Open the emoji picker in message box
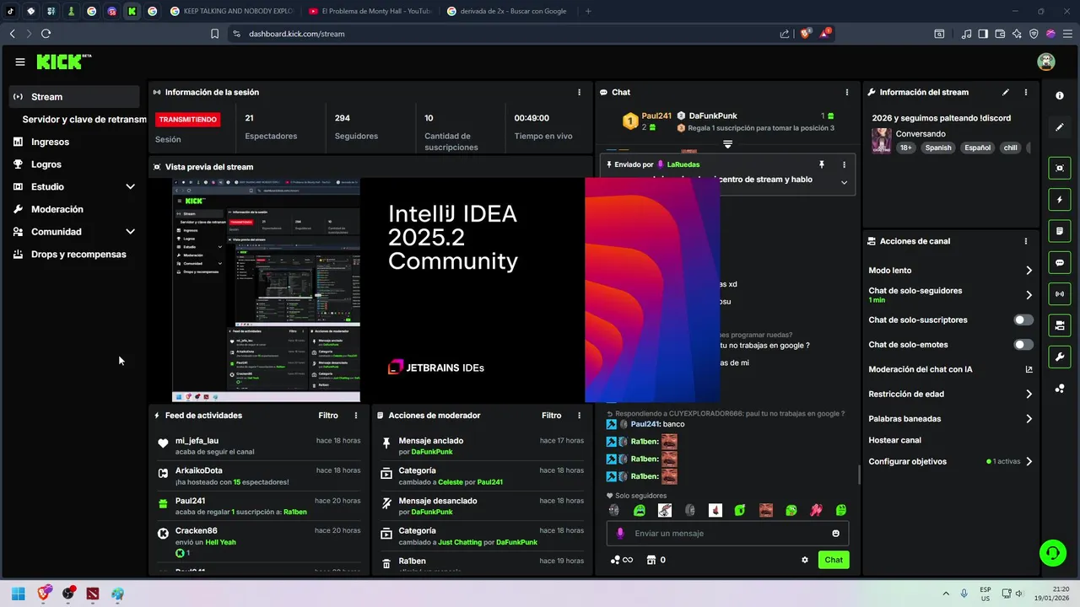 (836, 534)
